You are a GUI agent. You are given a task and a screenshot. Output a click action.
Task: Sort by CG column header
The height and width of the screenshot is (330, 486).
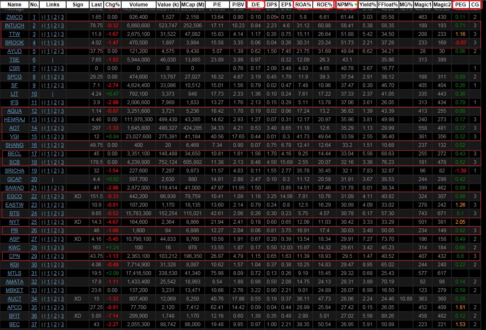(x=475, y=5)
